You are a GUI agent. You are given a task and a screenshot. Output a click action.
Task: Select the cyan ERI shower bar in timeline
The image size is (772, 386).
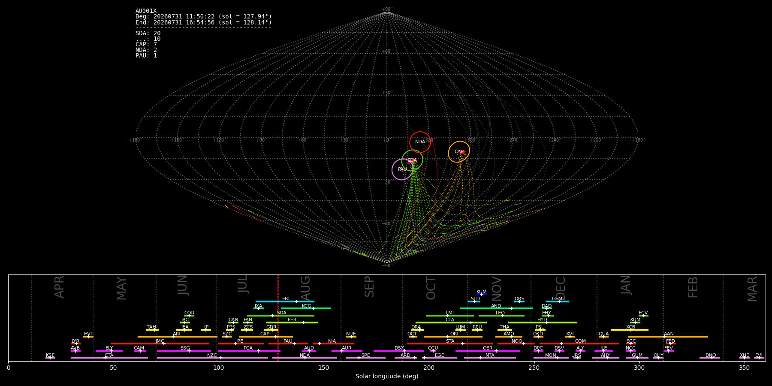pos(285,302)
